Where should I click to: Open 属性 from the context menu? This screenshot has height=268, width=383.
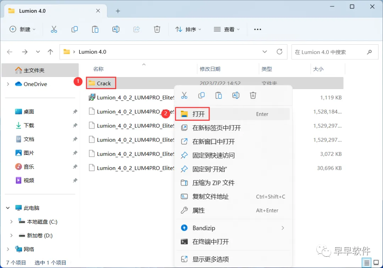[x=233, y=210]
